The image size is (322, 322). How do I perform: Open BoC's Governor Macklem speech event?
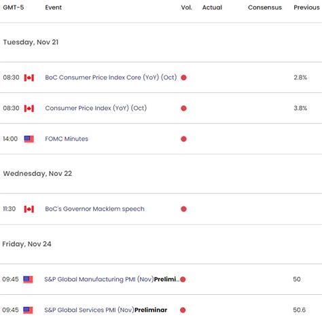pos(94,209)
